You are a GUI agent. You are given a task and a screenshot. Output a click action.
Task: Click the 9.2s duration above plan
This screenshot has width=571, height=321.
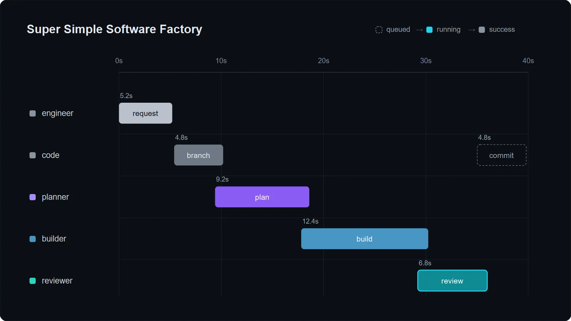pos(222,179)
